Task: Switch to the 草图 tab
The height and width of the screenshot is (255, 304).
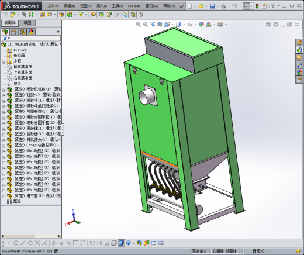Action: [x=27, y=23]
